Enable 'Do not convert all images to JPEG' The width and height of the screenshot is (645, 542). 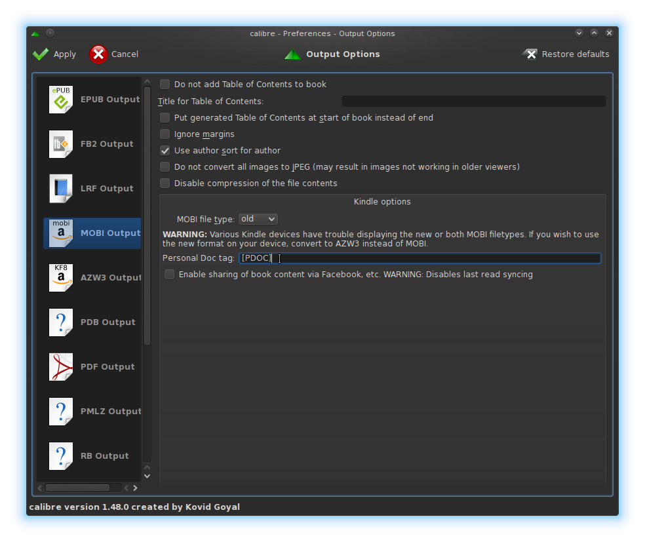coord(165,167)
